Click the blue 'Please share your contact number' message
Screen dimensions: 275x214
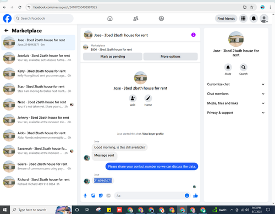[152, 167]
